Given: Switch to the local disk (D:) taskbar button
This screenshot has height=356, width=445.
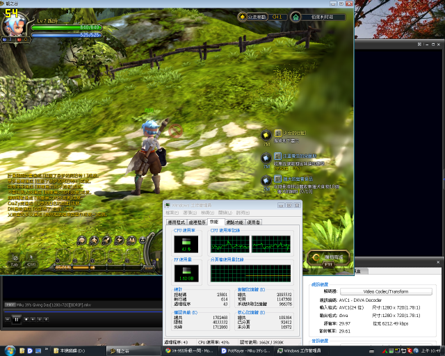Looking at the screenshot, I should (78, 351).
